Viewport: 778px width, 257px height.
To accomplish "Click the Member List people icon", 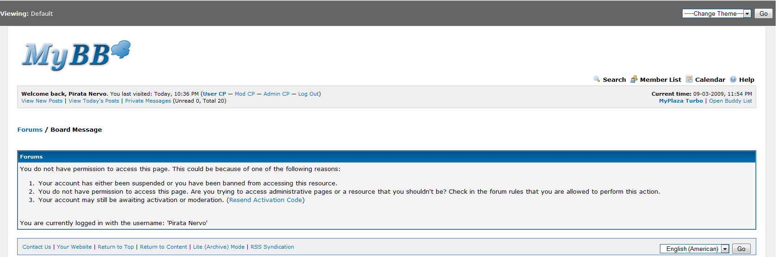I will coord(634,79).
